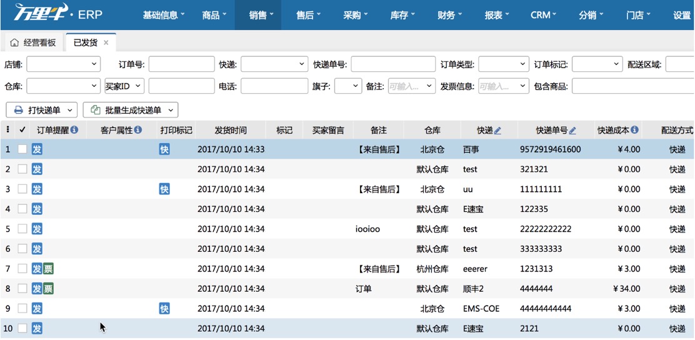Click the 包含商品 input field
695x340 pixels.
[x=633, y=86]
